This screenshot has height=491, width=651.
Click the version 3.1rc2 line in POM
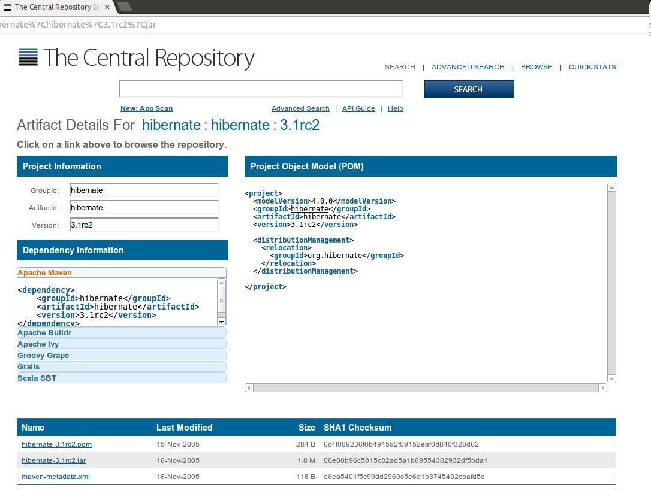pyautogui.click(x=305, y=225)
